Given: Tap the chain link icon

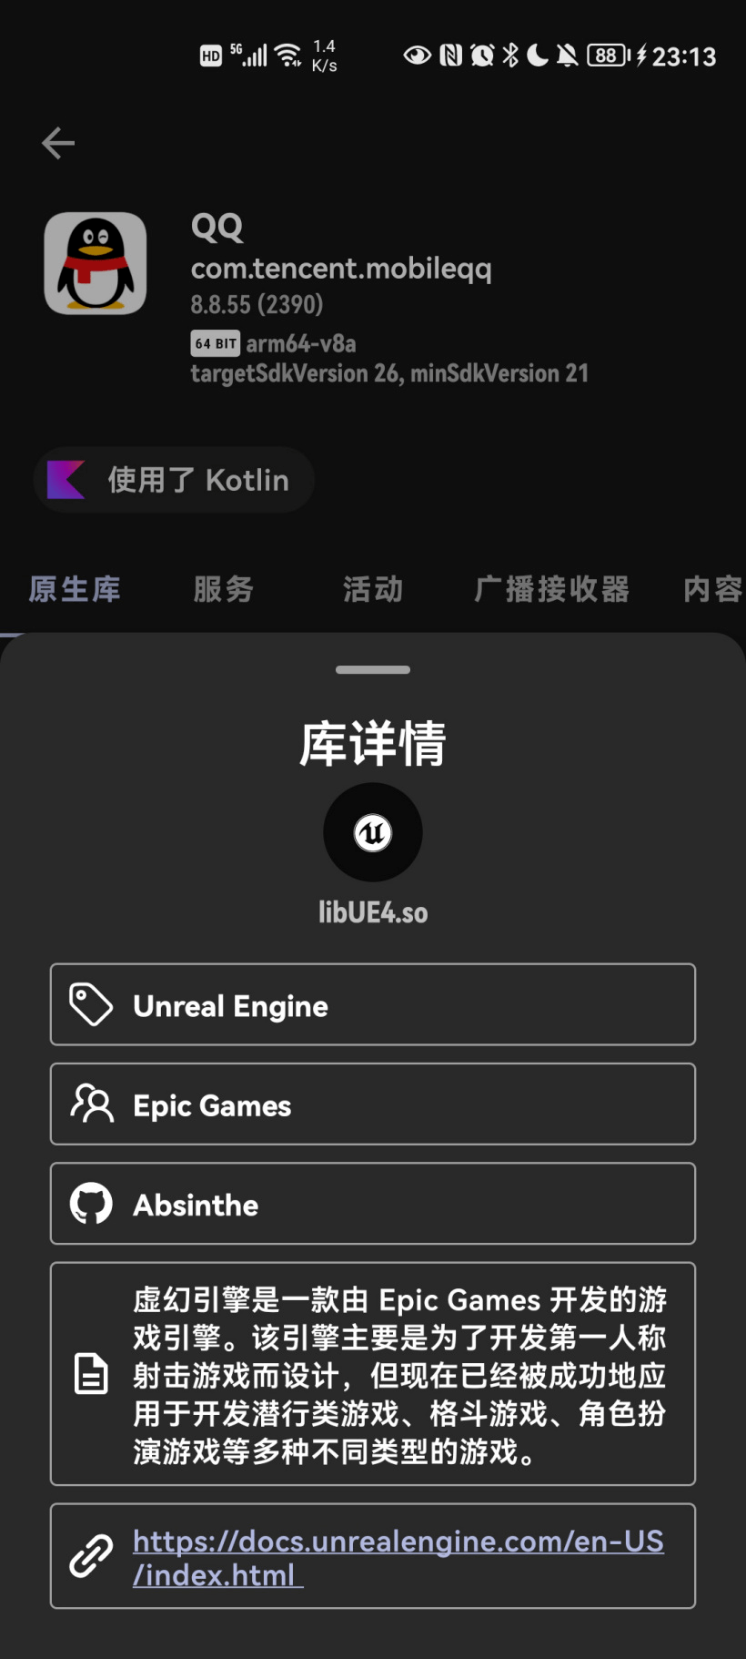Looking at the screenshot, I should click(92, 1555).
